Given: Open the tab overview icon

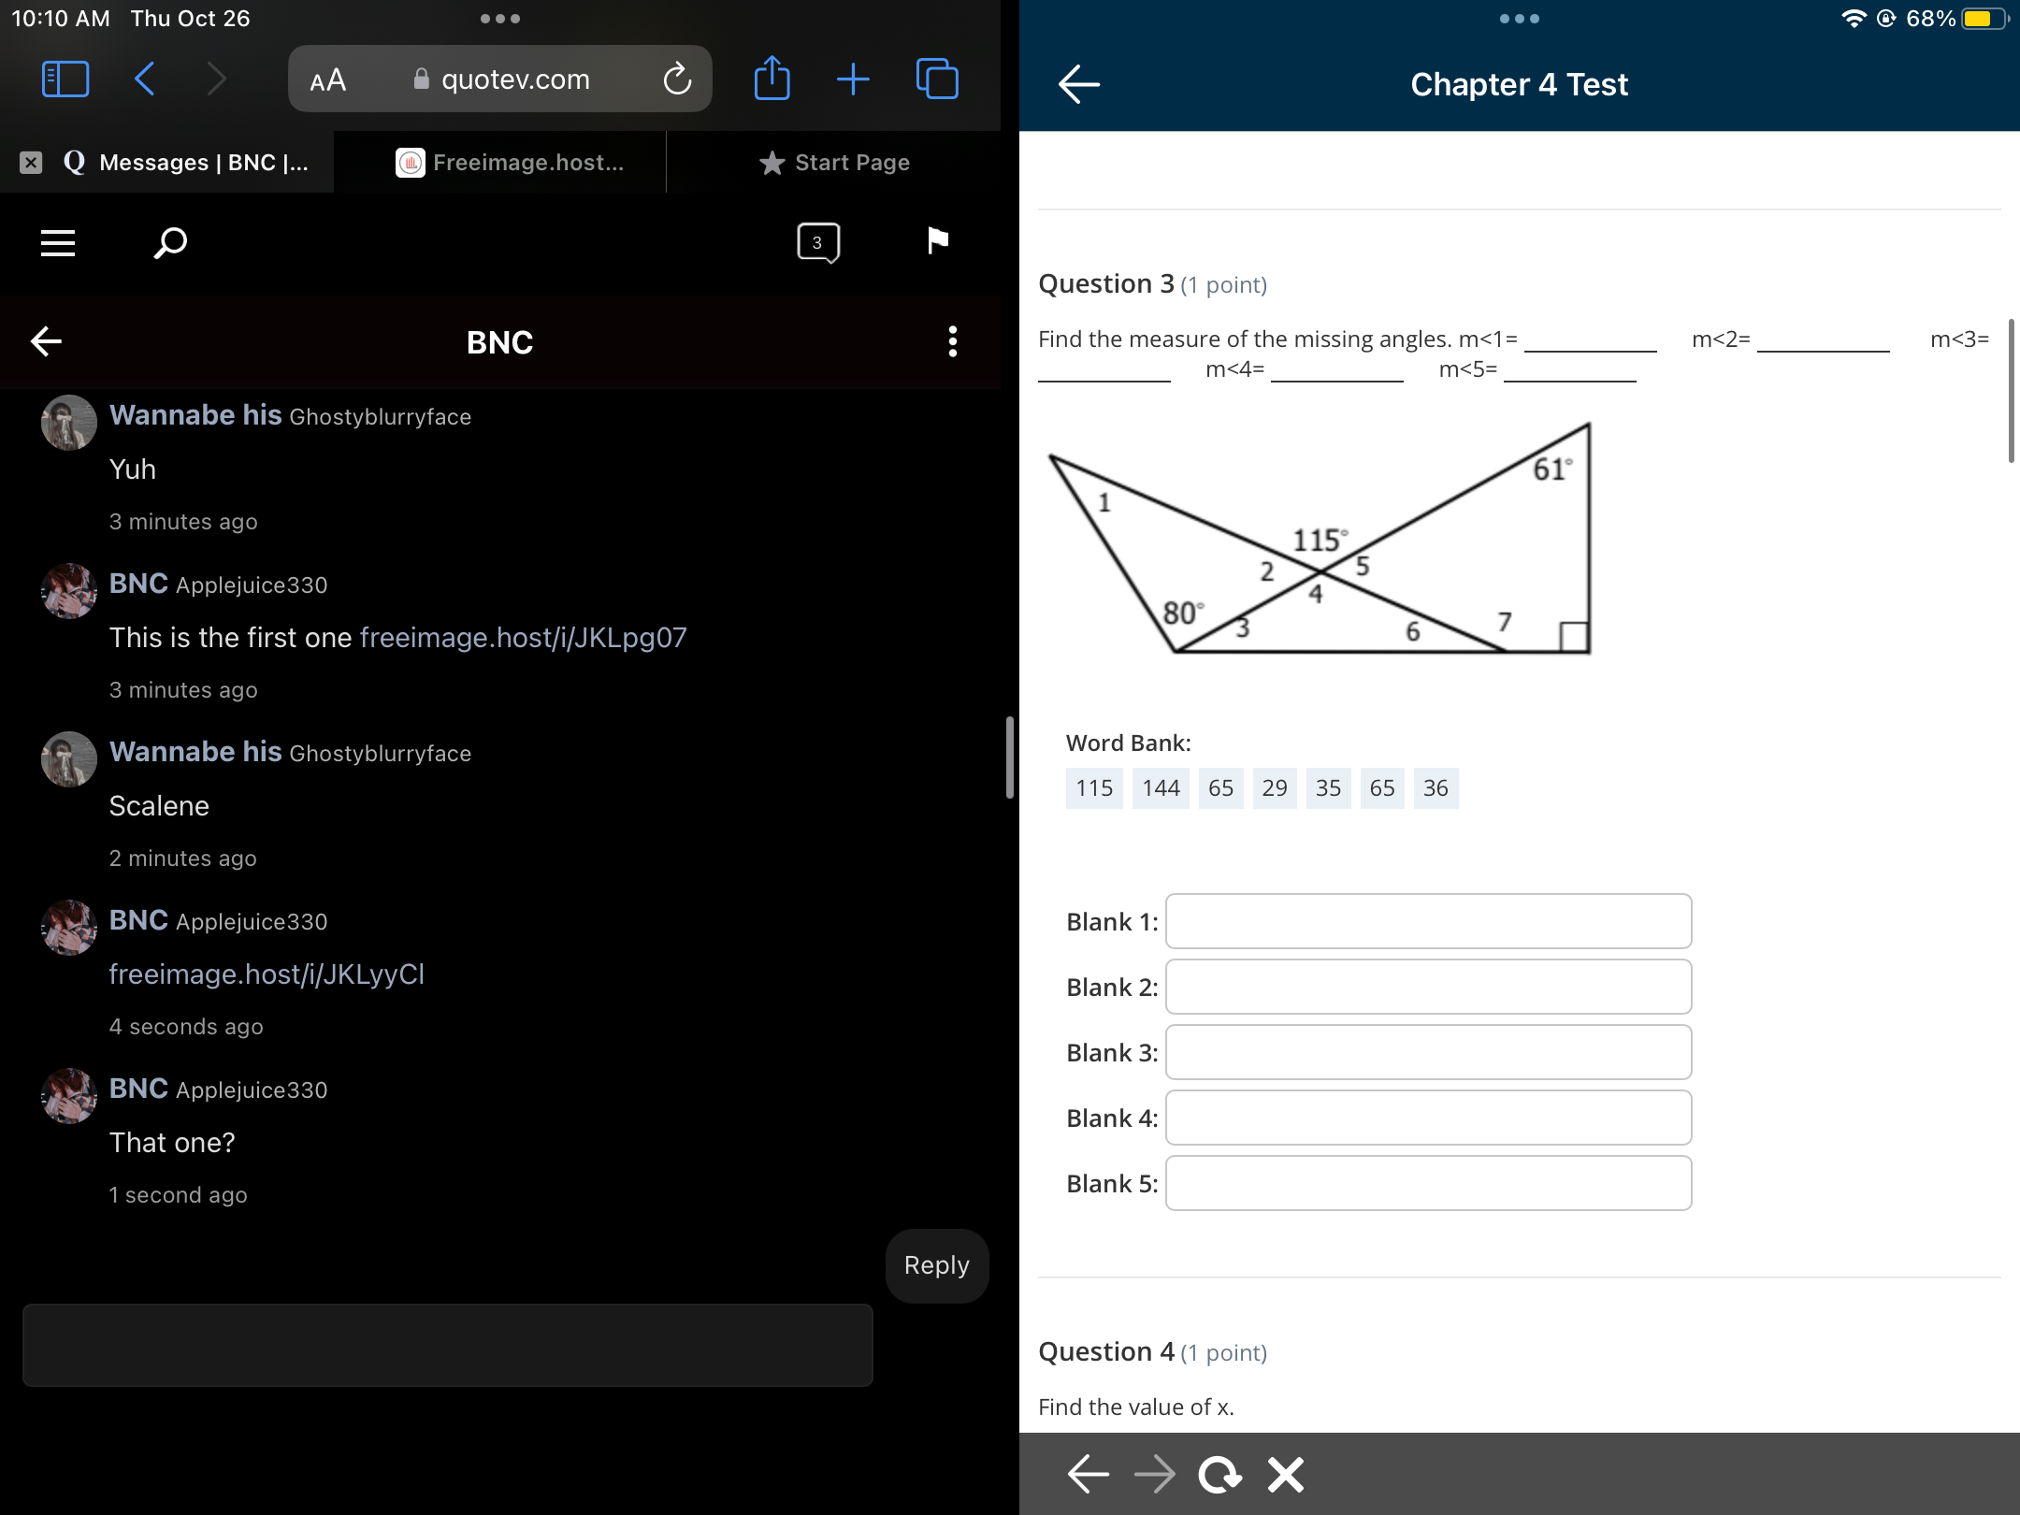Looking at the screenshot, I should click(x=937, y=79).
